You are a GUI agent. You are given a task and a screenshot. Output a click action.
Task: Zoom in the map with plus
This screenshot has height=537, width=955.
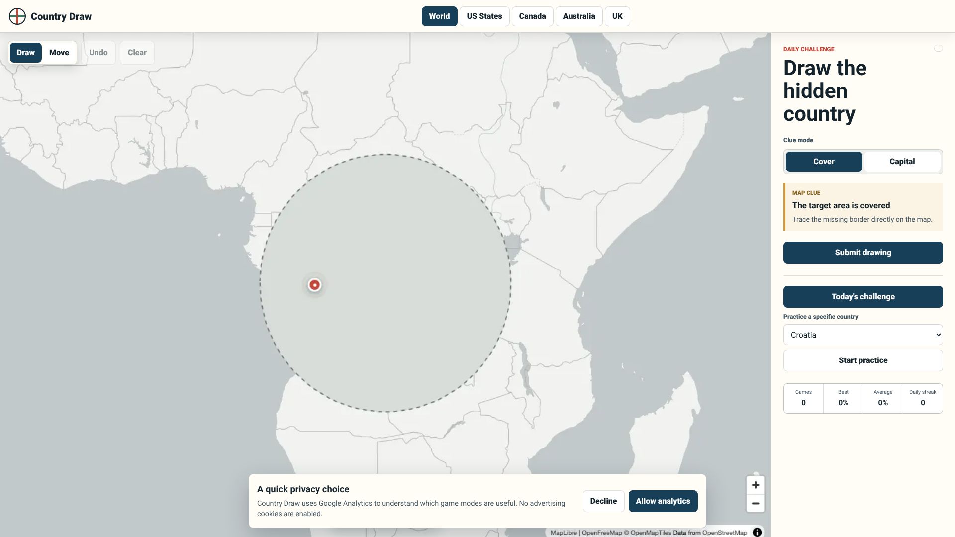tap(755, 485)
